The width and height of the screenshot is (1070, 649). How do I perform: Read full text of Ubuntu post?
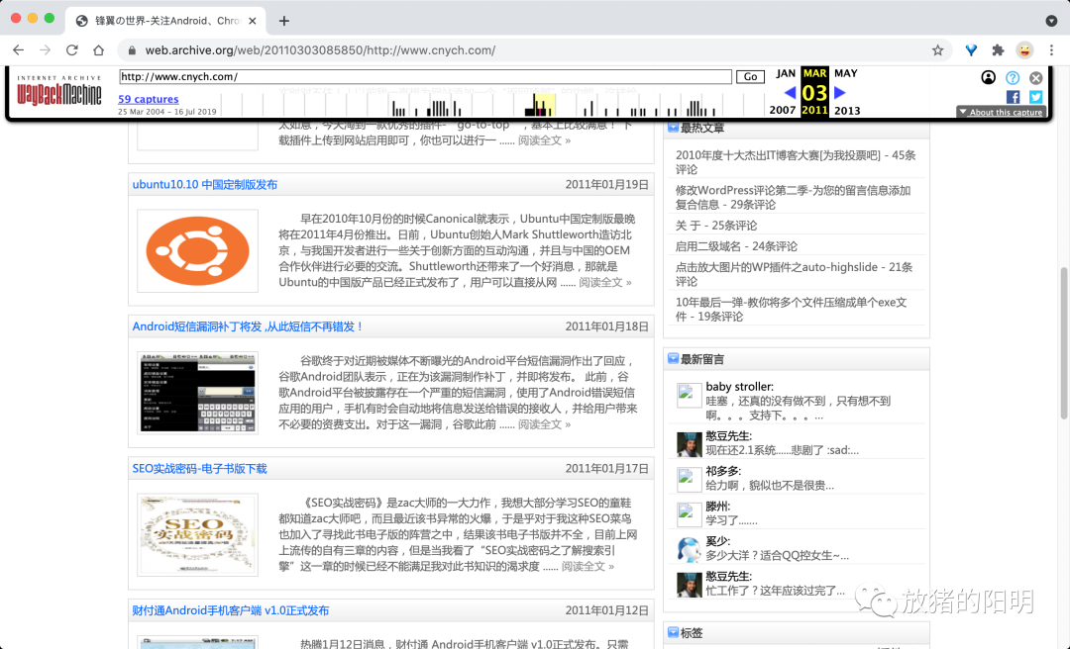tap(604, 282)
